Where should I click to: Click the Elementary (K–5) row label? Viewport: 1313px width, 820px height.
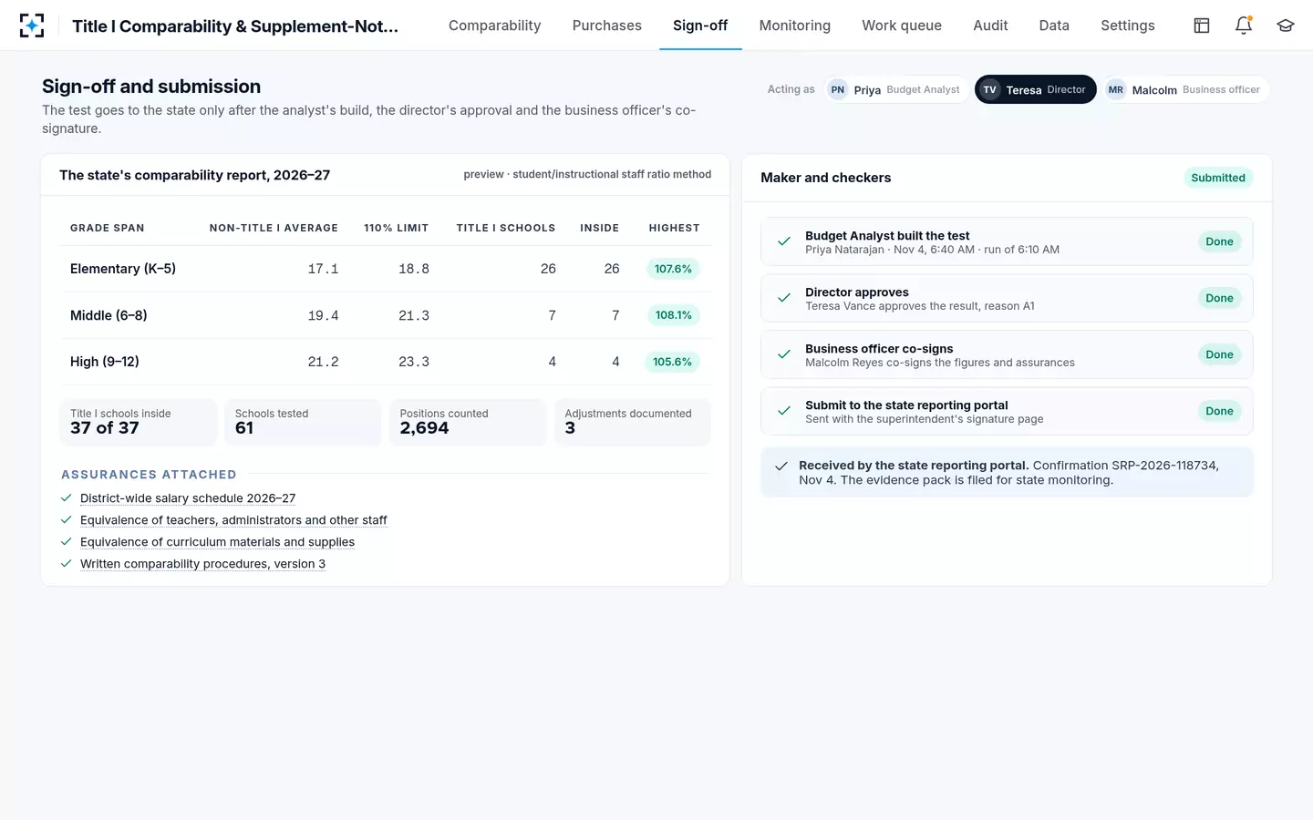pyautogui.click(x=123, y=269)
